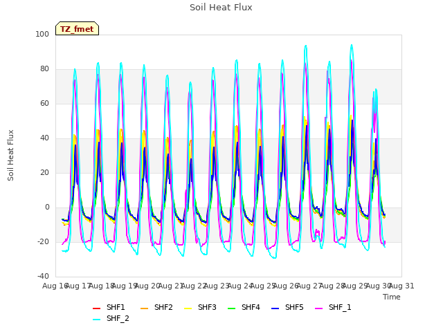Click the TZ_fmet annotation label
The width and height of the screenshot is (443, 332).
(x=77, y=29)
